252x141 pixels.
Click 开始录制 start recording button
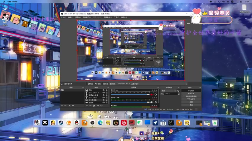pos(191,93)
